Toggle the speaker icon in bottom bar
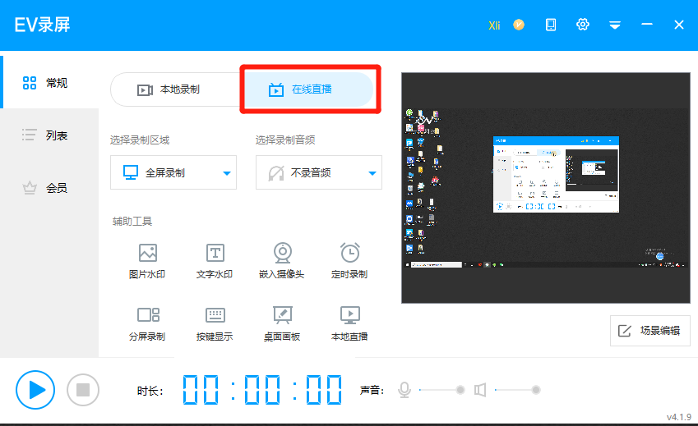698x426 pixels. click(x=480, y=390)
